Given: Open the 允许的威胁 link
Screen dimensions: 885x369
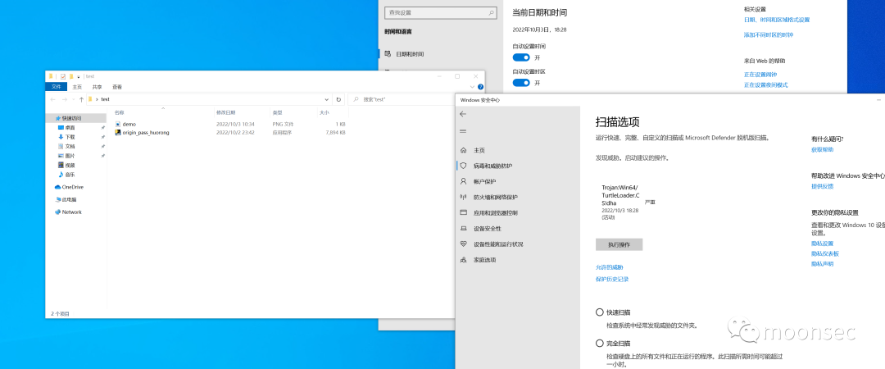Looking at the screenshot, I should click(x=609, y=267).
